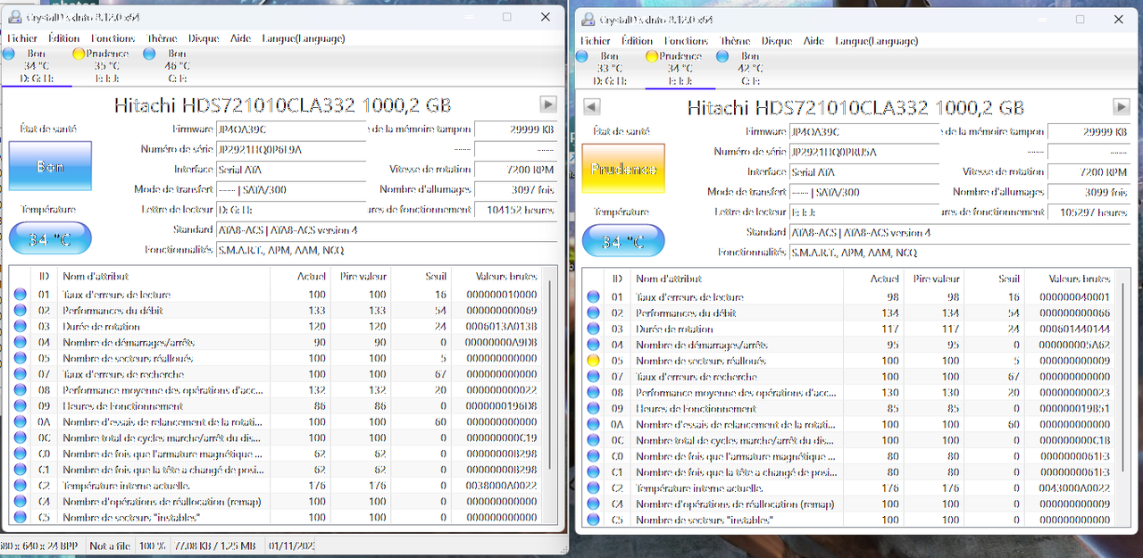Open Fichier menu in left window

tap(22, 38)
